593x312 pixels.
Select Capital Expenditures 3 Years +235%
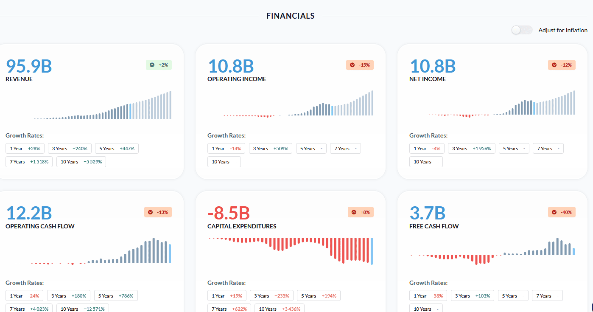point(271,296)
